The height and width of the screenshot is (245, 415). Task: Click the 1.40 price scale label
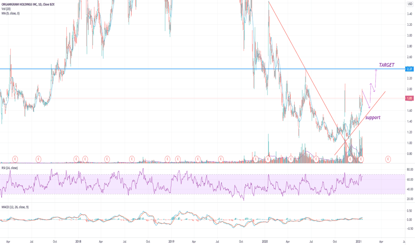click(410, 121)
